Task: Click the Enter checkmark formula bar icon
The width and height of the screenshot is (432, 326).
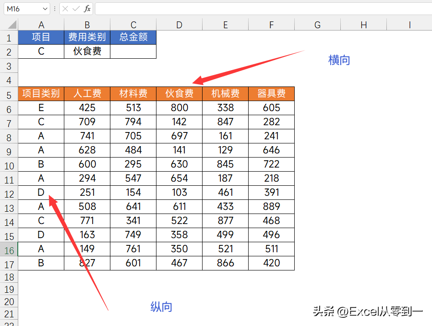Action: point(76,9)
